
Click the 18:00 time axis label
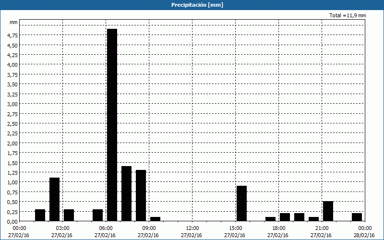click(278, 228)
